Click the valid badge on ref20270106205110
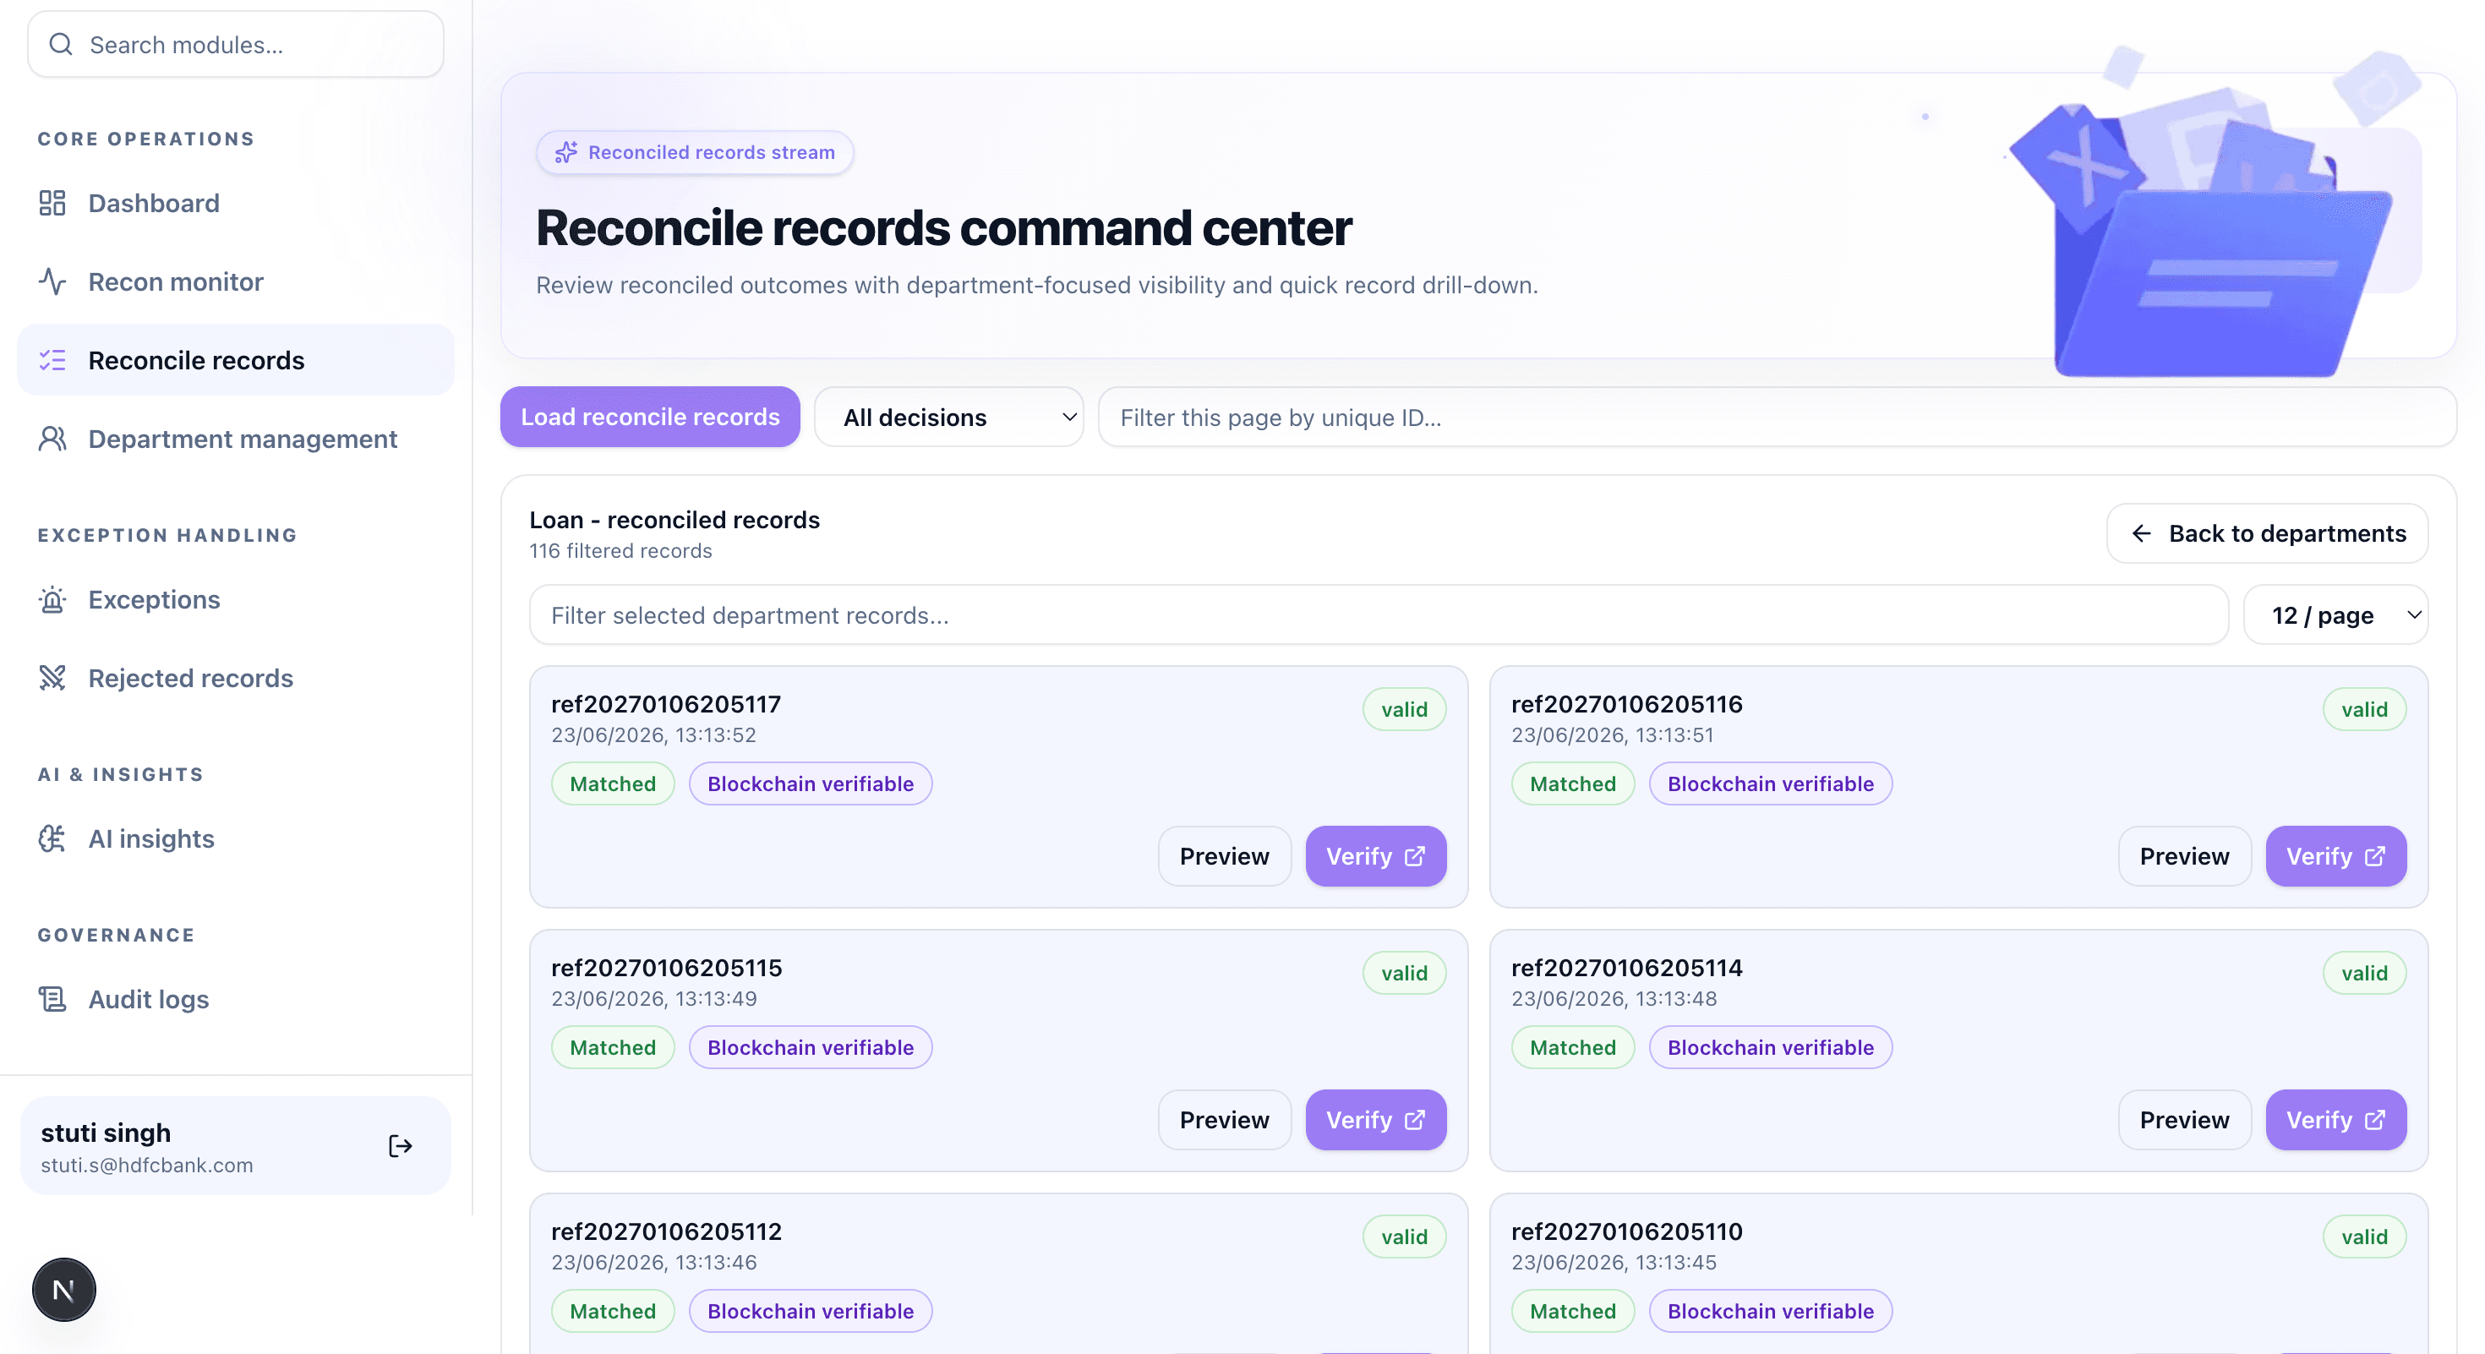The height and width of the screenshot is (1354, 2485). pyautogui.click(x=2364, y=1237)
